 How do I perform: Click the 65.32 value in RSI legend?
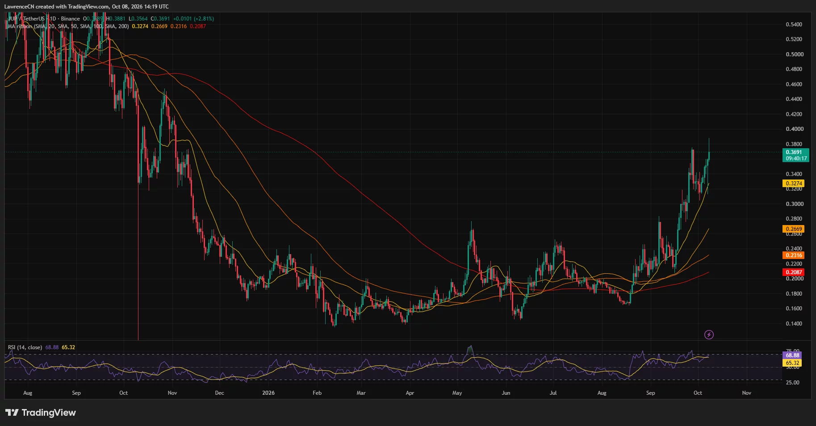click(x=68, y=347)
